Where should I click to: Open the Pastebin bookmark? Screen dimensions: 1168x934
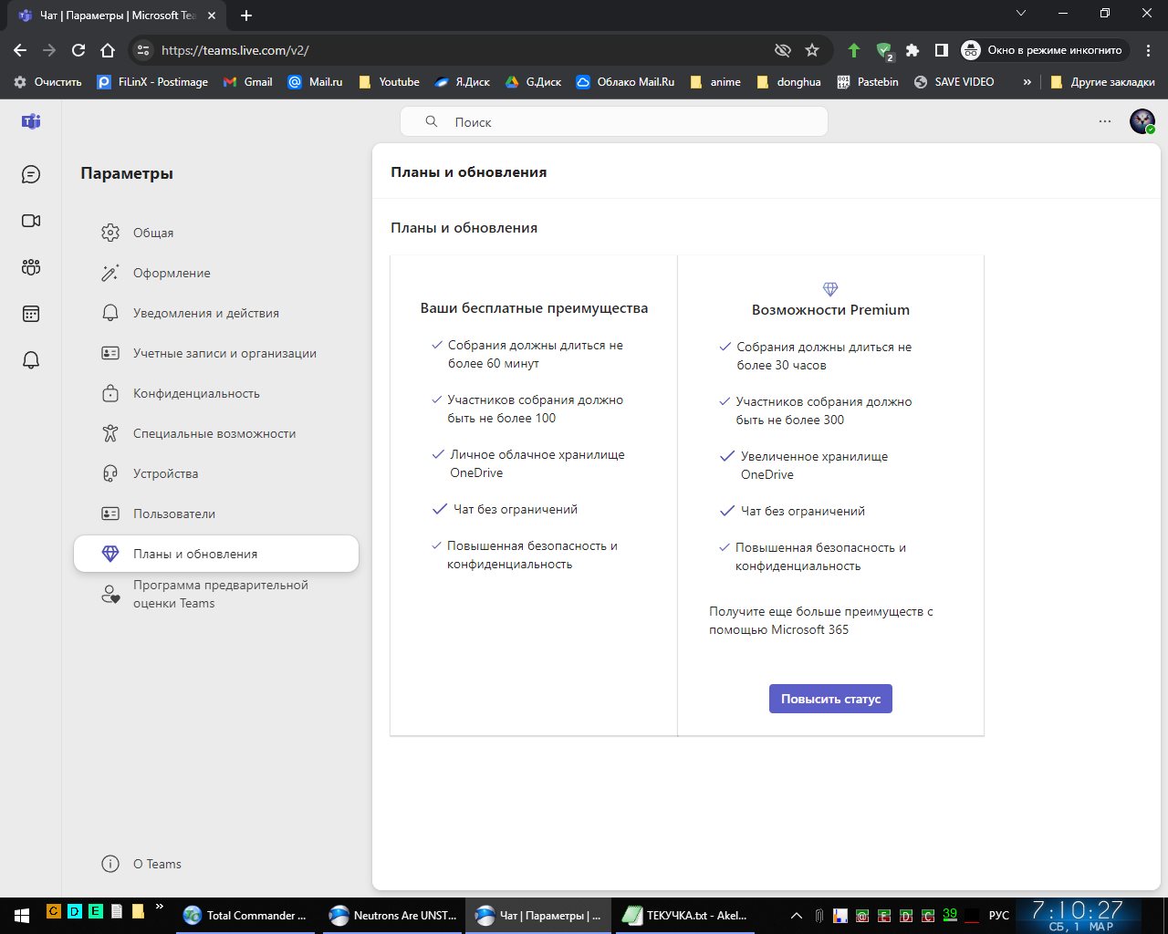point(868,82)
